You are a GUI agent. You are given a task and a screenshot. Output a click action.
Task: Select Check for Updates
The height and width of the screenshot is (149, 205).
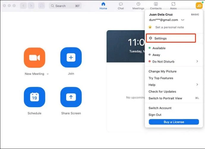pos(162,92)
